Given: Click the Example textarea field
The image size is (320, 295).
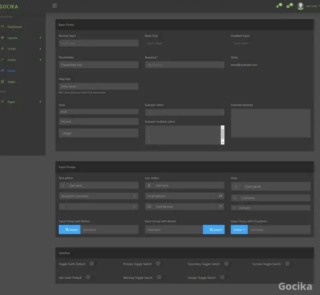Looking at the screenshot, I should [x=271, y=123].
